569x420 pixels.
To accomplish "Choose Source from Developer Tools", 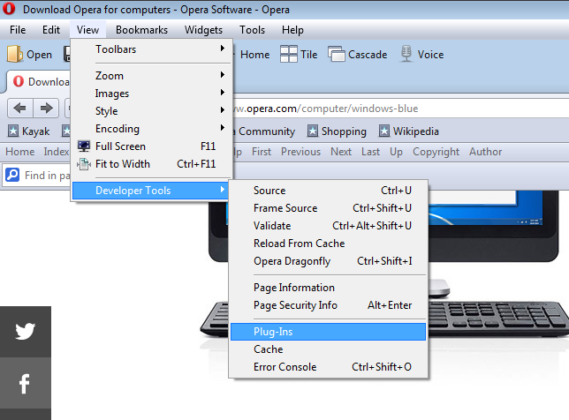I will coord(328,191).
